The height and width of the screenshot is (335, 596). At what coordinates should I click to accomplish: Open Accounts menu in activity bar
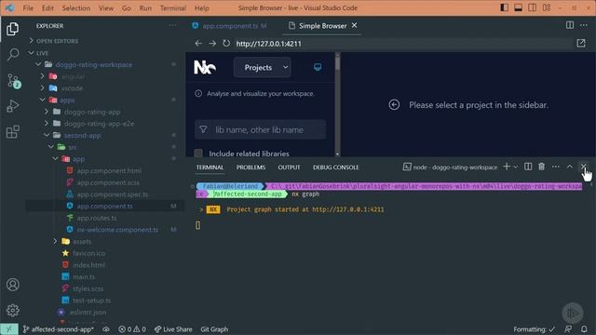point(12,285)
